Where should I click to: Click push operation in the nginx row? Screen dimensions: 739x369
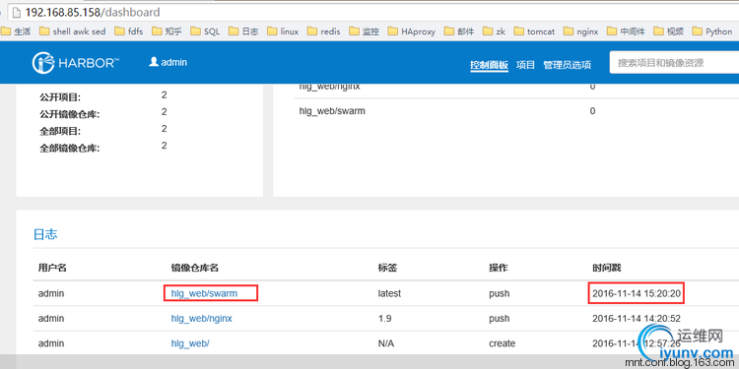(500, 319)
